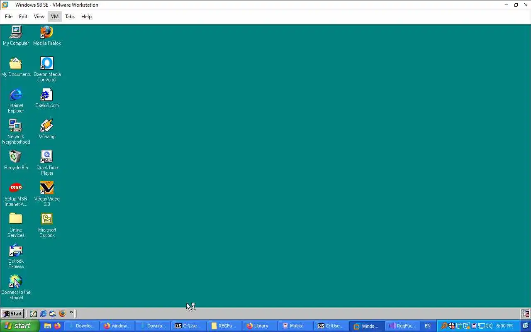Viewport: 531px width, 332px height.
Task: Open file explorer from host quick launch
Action: tap(48, 326)
